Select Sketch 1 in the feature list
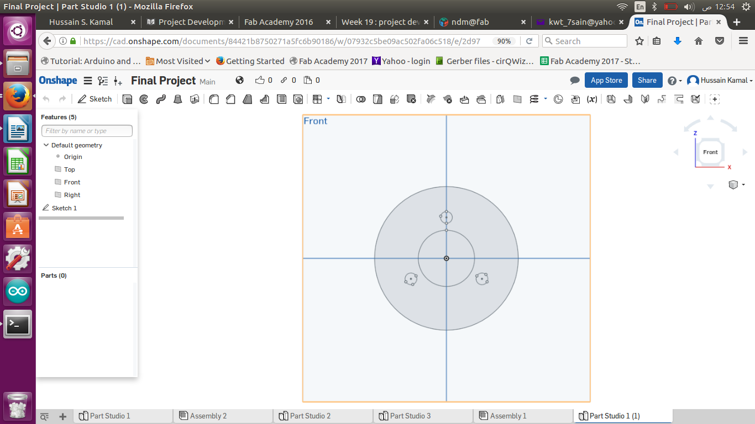The height and width of the screenshot is (424, 755). (64, 208)
